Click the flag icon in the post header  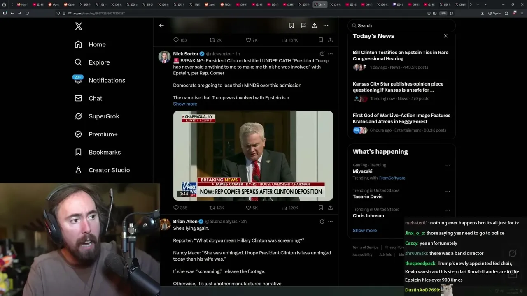[303, 25]
